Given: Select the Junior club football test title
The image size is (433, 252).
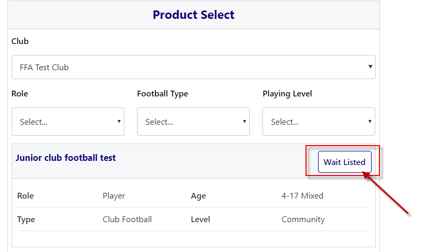Looking at the screenshot, I should 66,158.
